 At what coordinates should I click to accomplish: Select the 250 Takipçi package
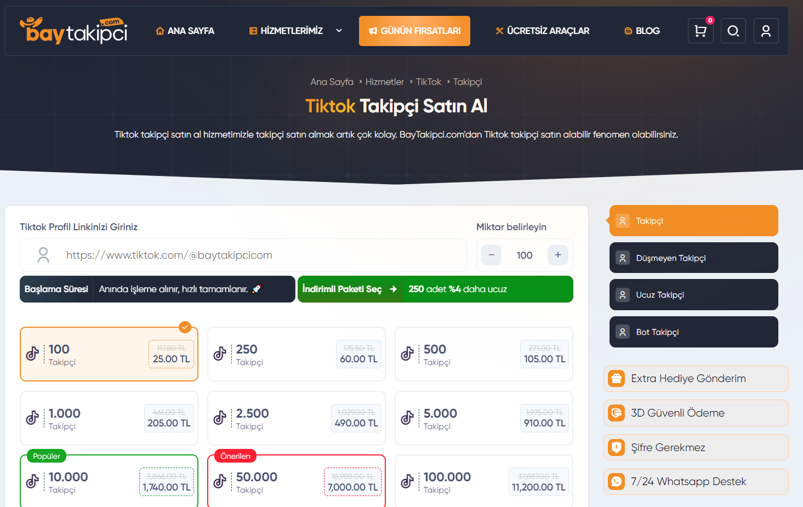point(296,354)
